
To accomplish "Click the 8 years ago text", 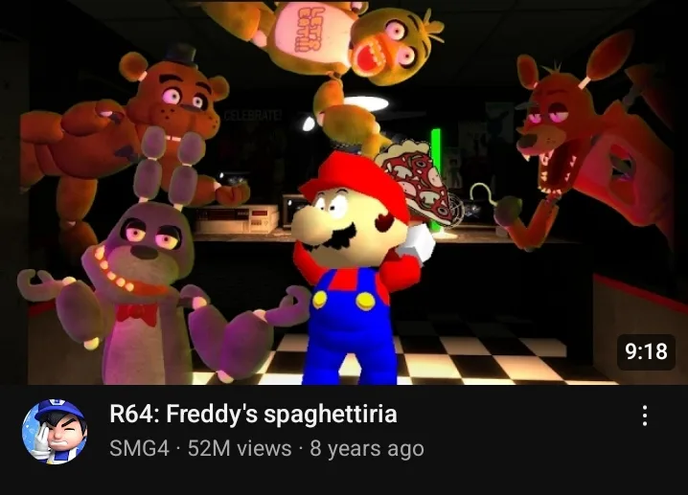I will click(x=367, y=449).
